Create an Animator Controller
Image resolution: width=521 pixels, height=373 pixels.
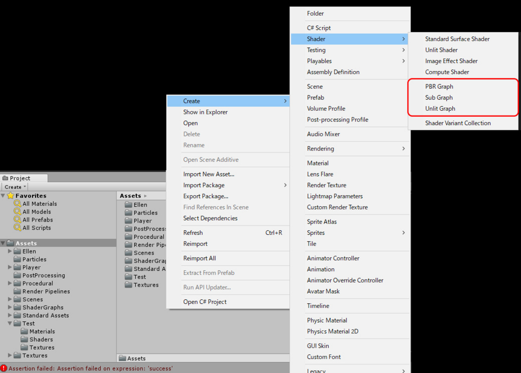pyautogui.click(x=350, y=258)
